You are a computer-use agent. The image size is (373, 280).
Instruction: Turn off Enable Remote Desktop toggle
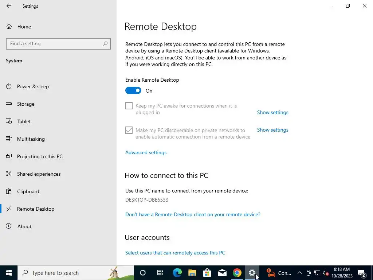click(x=133, y=90)
